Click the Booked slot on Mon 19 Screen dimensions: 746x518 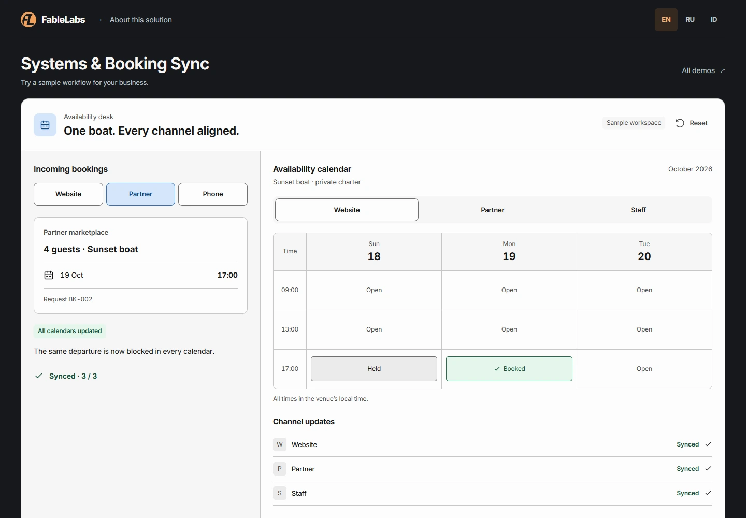[x=509, y=369]
